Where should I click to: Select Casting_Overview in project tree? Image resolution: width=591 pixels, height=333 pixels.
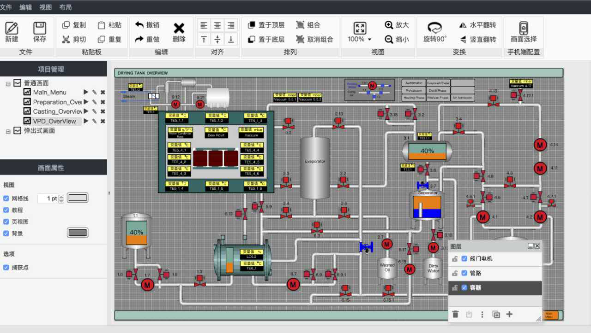click(x=57, y=111)
